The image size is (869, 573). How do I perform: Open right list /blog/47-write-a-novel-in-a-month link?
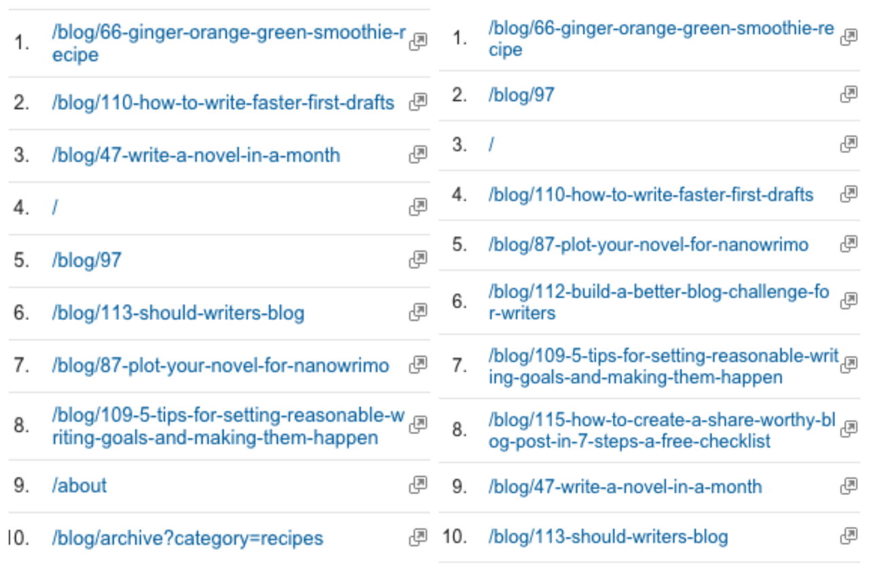coord(625,487)
